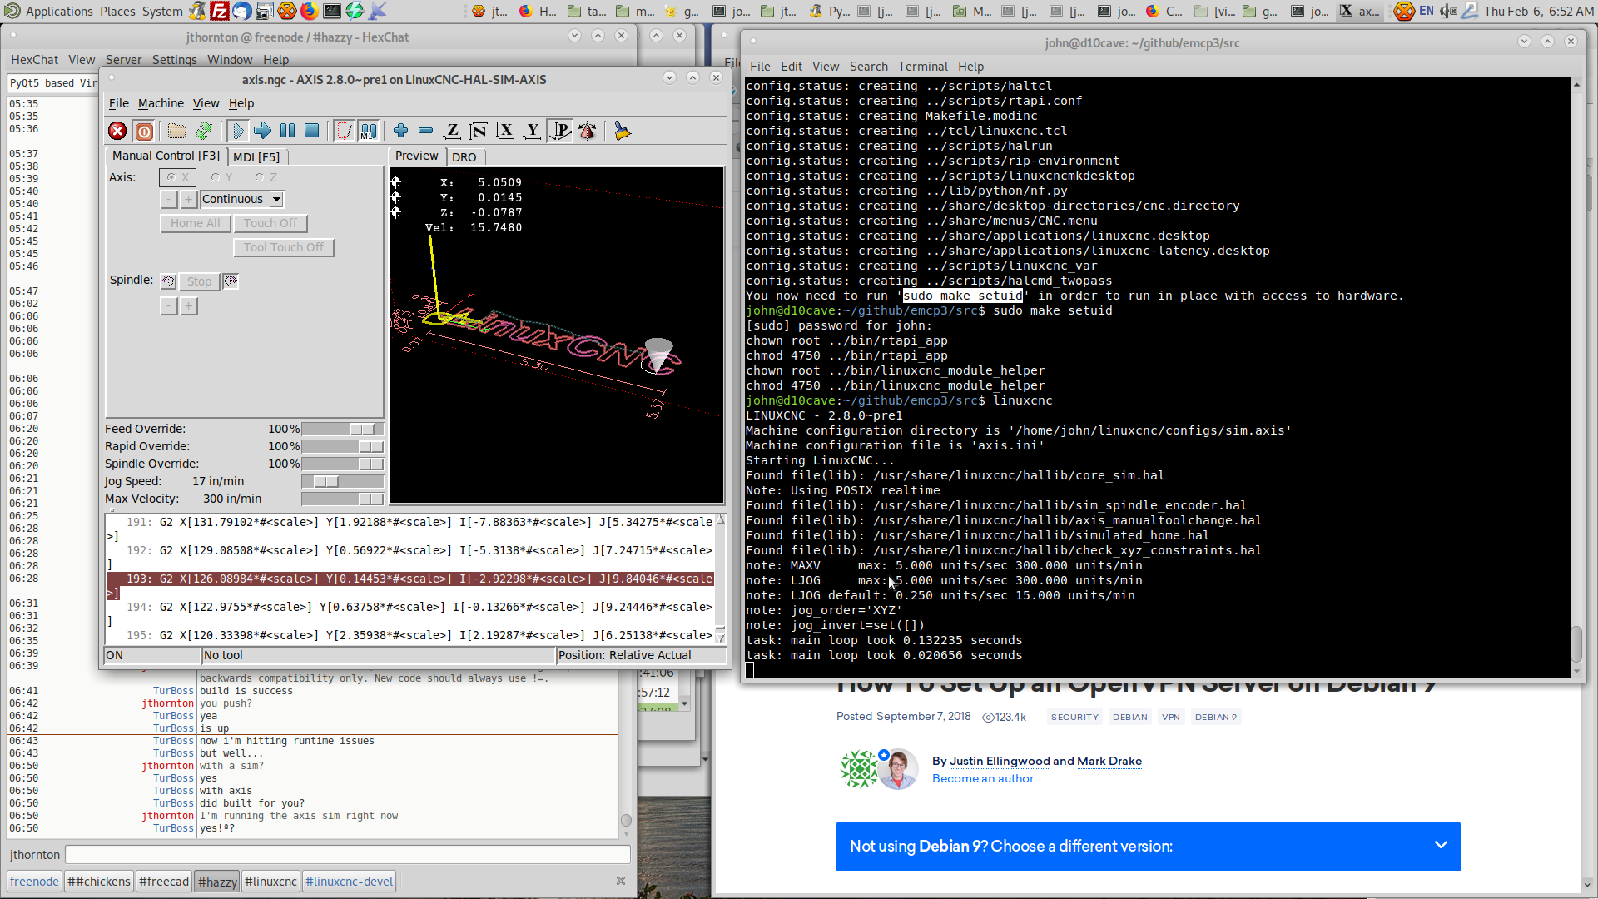Expand the Debian version chooser dropdown
The width and height of the screenshot is (1598, 899).
point(1148,846)
